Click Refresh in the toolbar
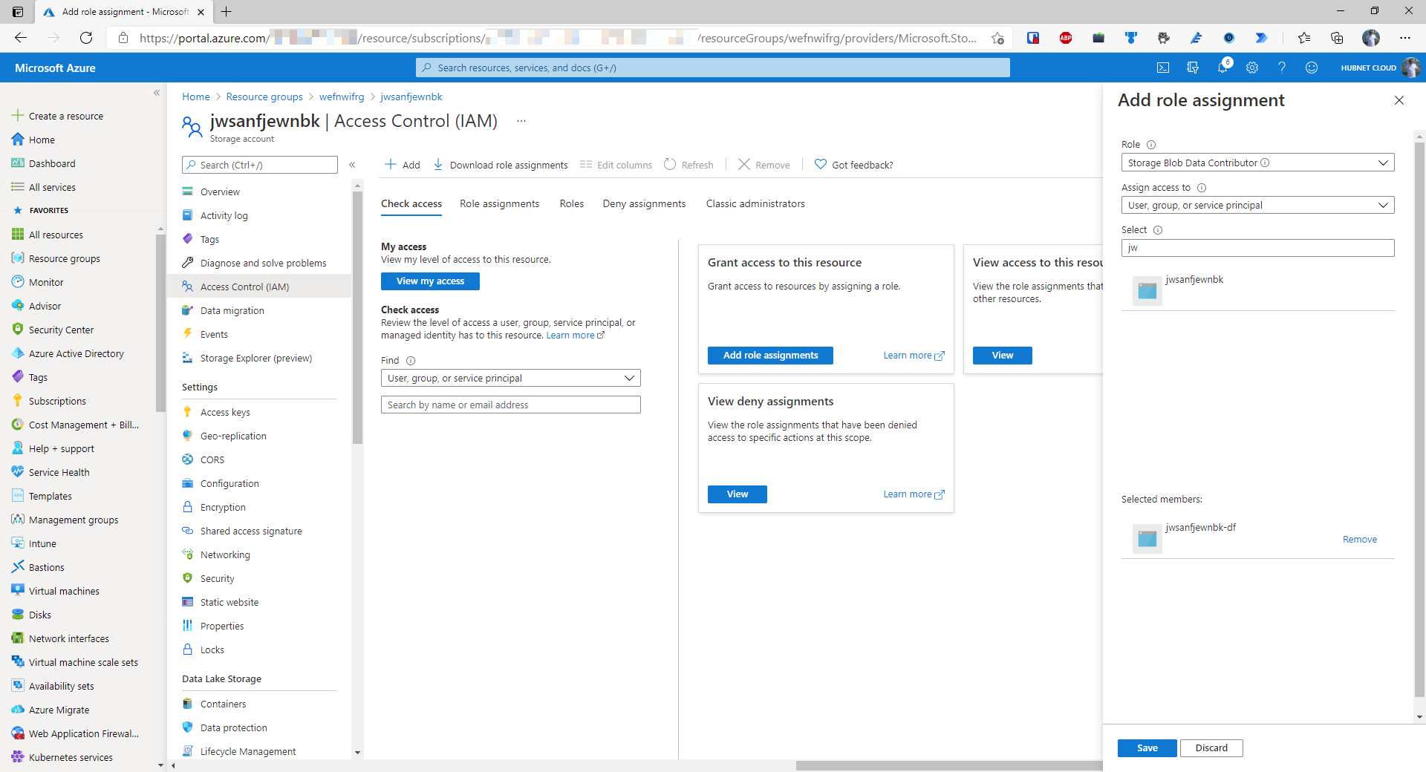The height and width of the screenshot is (772, 1426). 688,165
